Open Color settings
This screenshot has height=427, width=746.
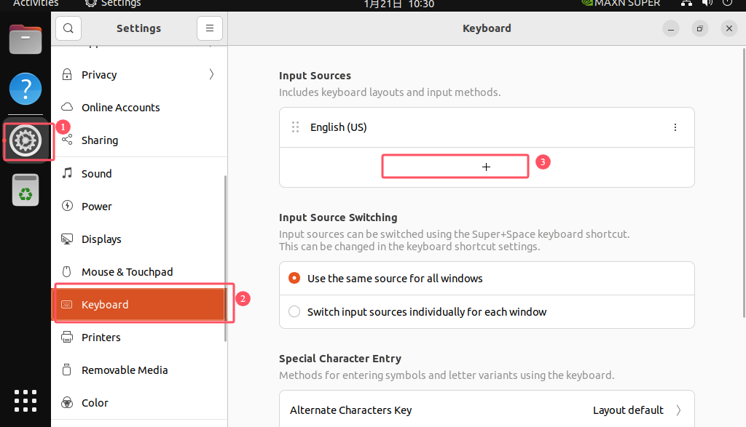[139, 403]
